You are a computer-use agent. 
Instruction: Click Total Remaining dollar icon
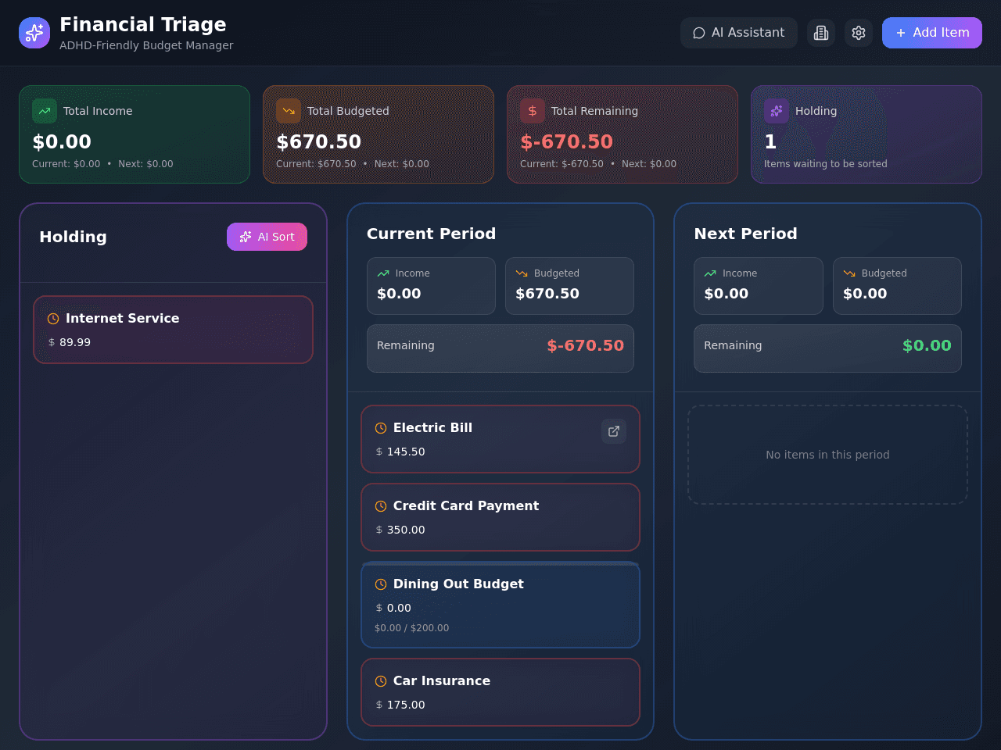(533, 111)
